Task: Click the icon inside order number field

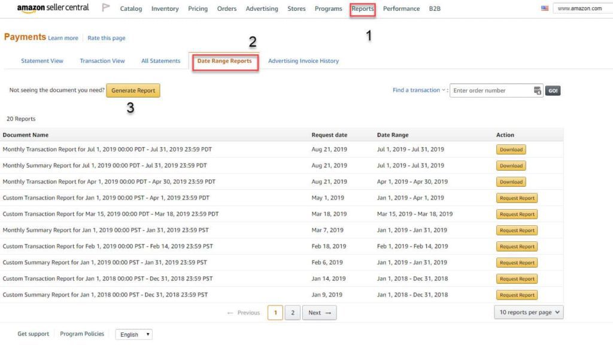Action: coord(538,90)
